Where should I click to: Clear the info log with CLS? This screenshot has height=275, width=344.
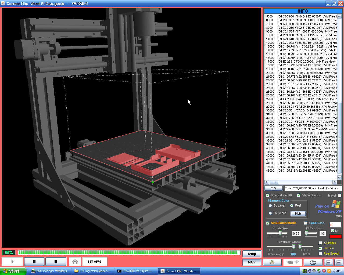click(273, 188)
